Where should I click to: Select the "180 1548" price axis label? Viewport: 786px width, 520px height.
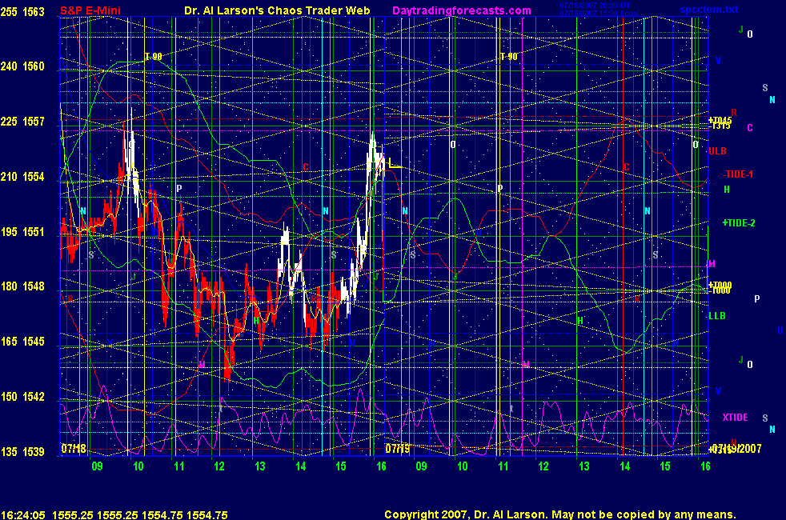22,286
